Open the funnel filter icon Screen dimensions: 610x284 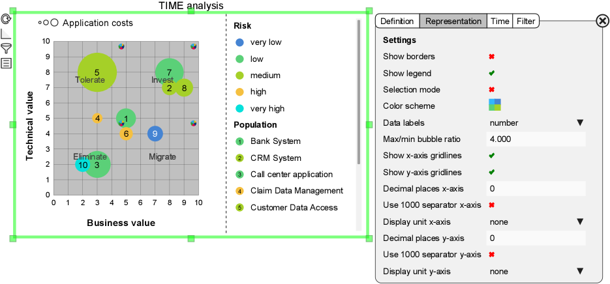pyautogui.click(x=6, y=48)
